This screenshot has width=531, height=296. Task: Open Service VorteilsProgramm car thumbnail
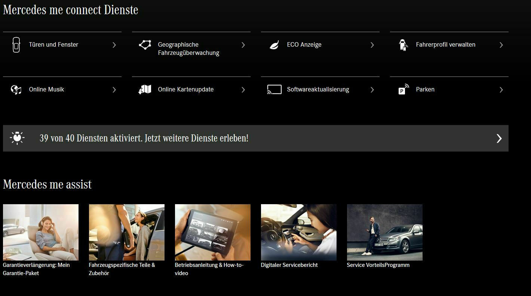tap(385, 232)
